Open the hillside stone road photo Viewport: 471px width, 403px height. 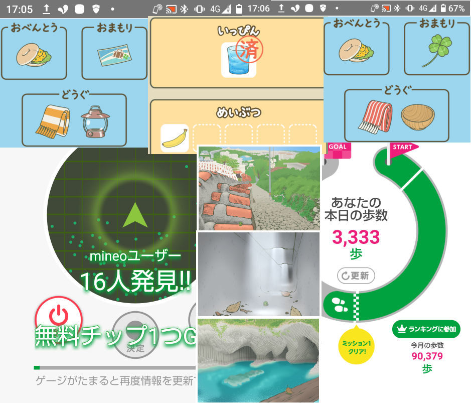click(x=259, y=188)
